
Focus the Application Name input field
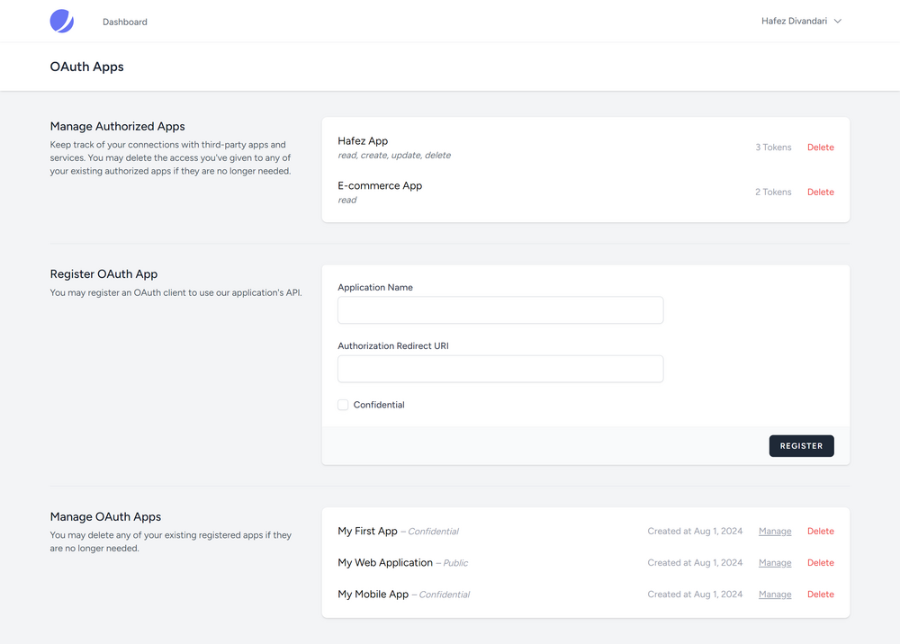coord(500,310)
